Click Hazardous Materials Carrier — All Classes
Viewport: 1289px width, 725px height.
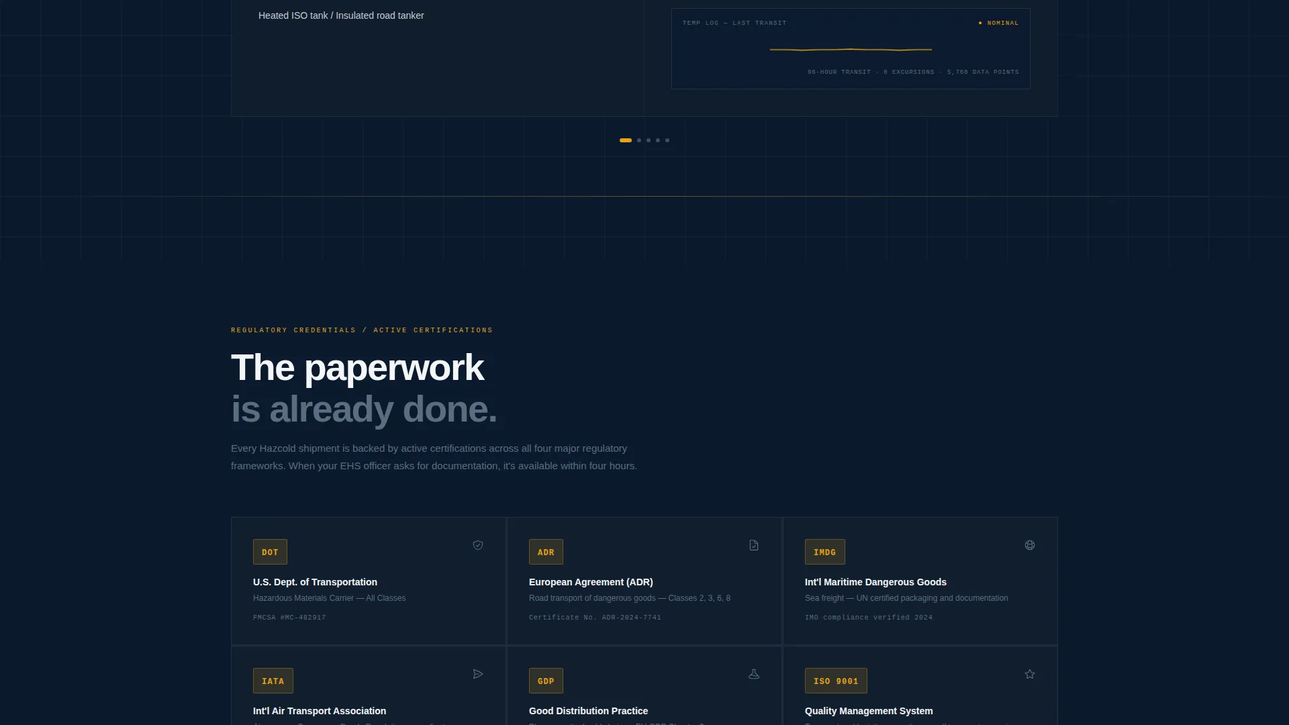(x=329, y=598)
